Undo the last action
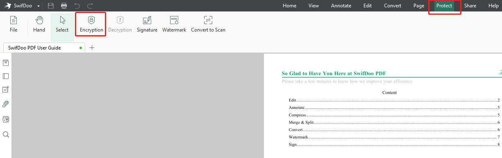Screen dimensions: 502x158 77,6
